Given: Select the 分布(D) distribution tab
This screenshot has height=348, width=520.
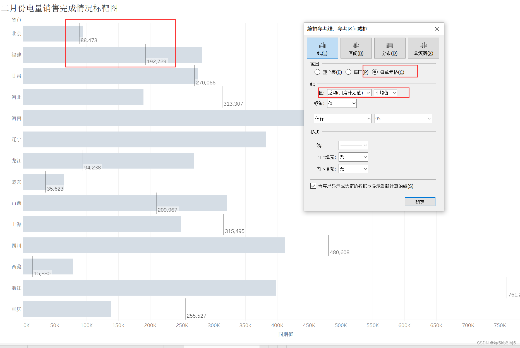Looking at the screenshot, I should coord(390,48).
